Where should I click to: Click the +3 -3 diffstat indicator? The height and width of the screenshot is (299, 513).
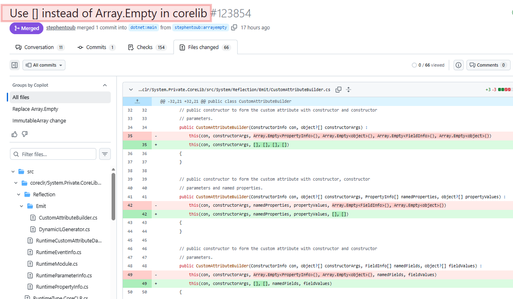pyautogui.click(x=498, y=90)
